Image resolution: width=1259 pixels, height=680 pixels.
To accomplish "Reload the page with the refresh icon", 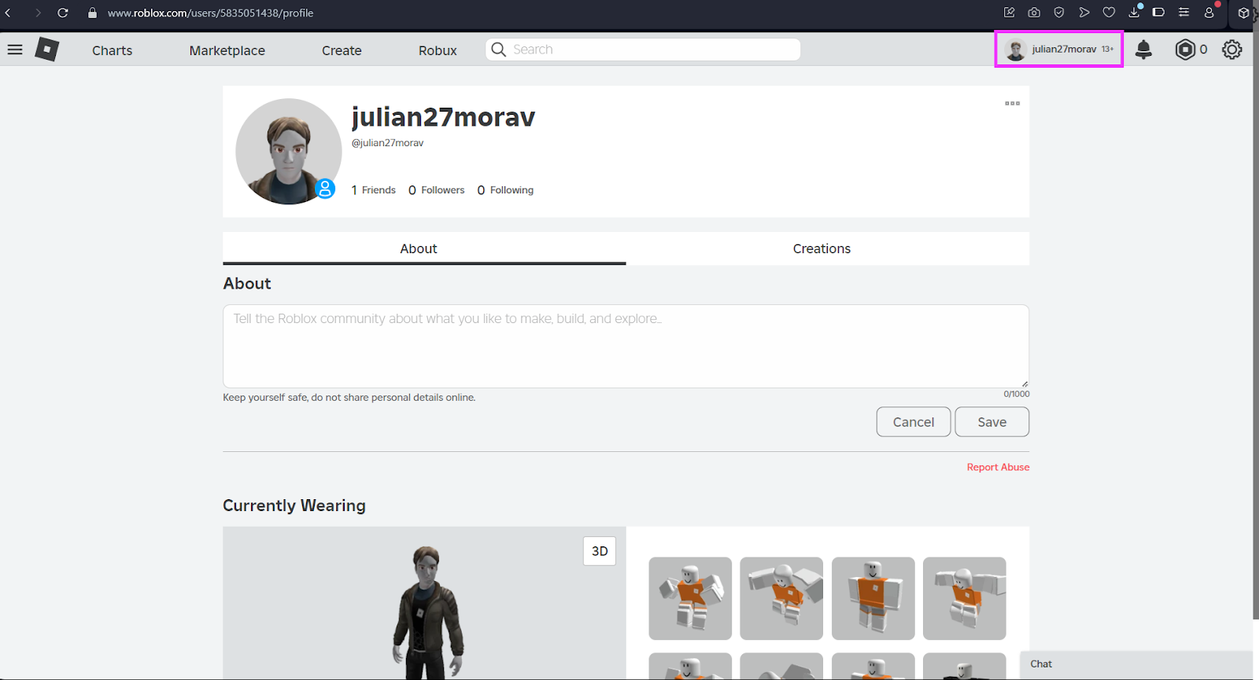I will pyautogui.click(x=63, y=13).
